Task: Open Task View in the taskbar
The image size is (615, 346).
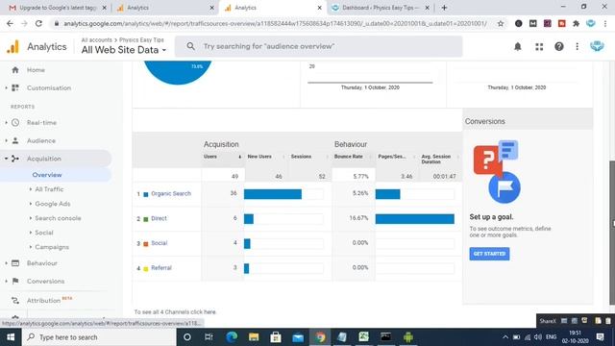Action: 209,337
